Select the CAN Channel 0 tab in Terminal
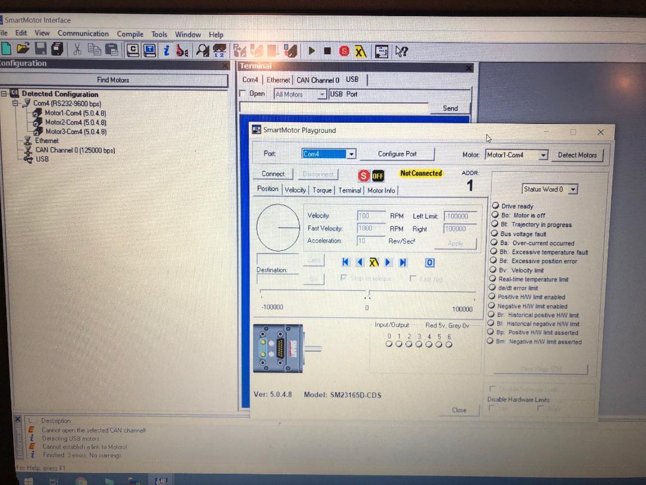The image size is (646, 485). pos(318,80)
